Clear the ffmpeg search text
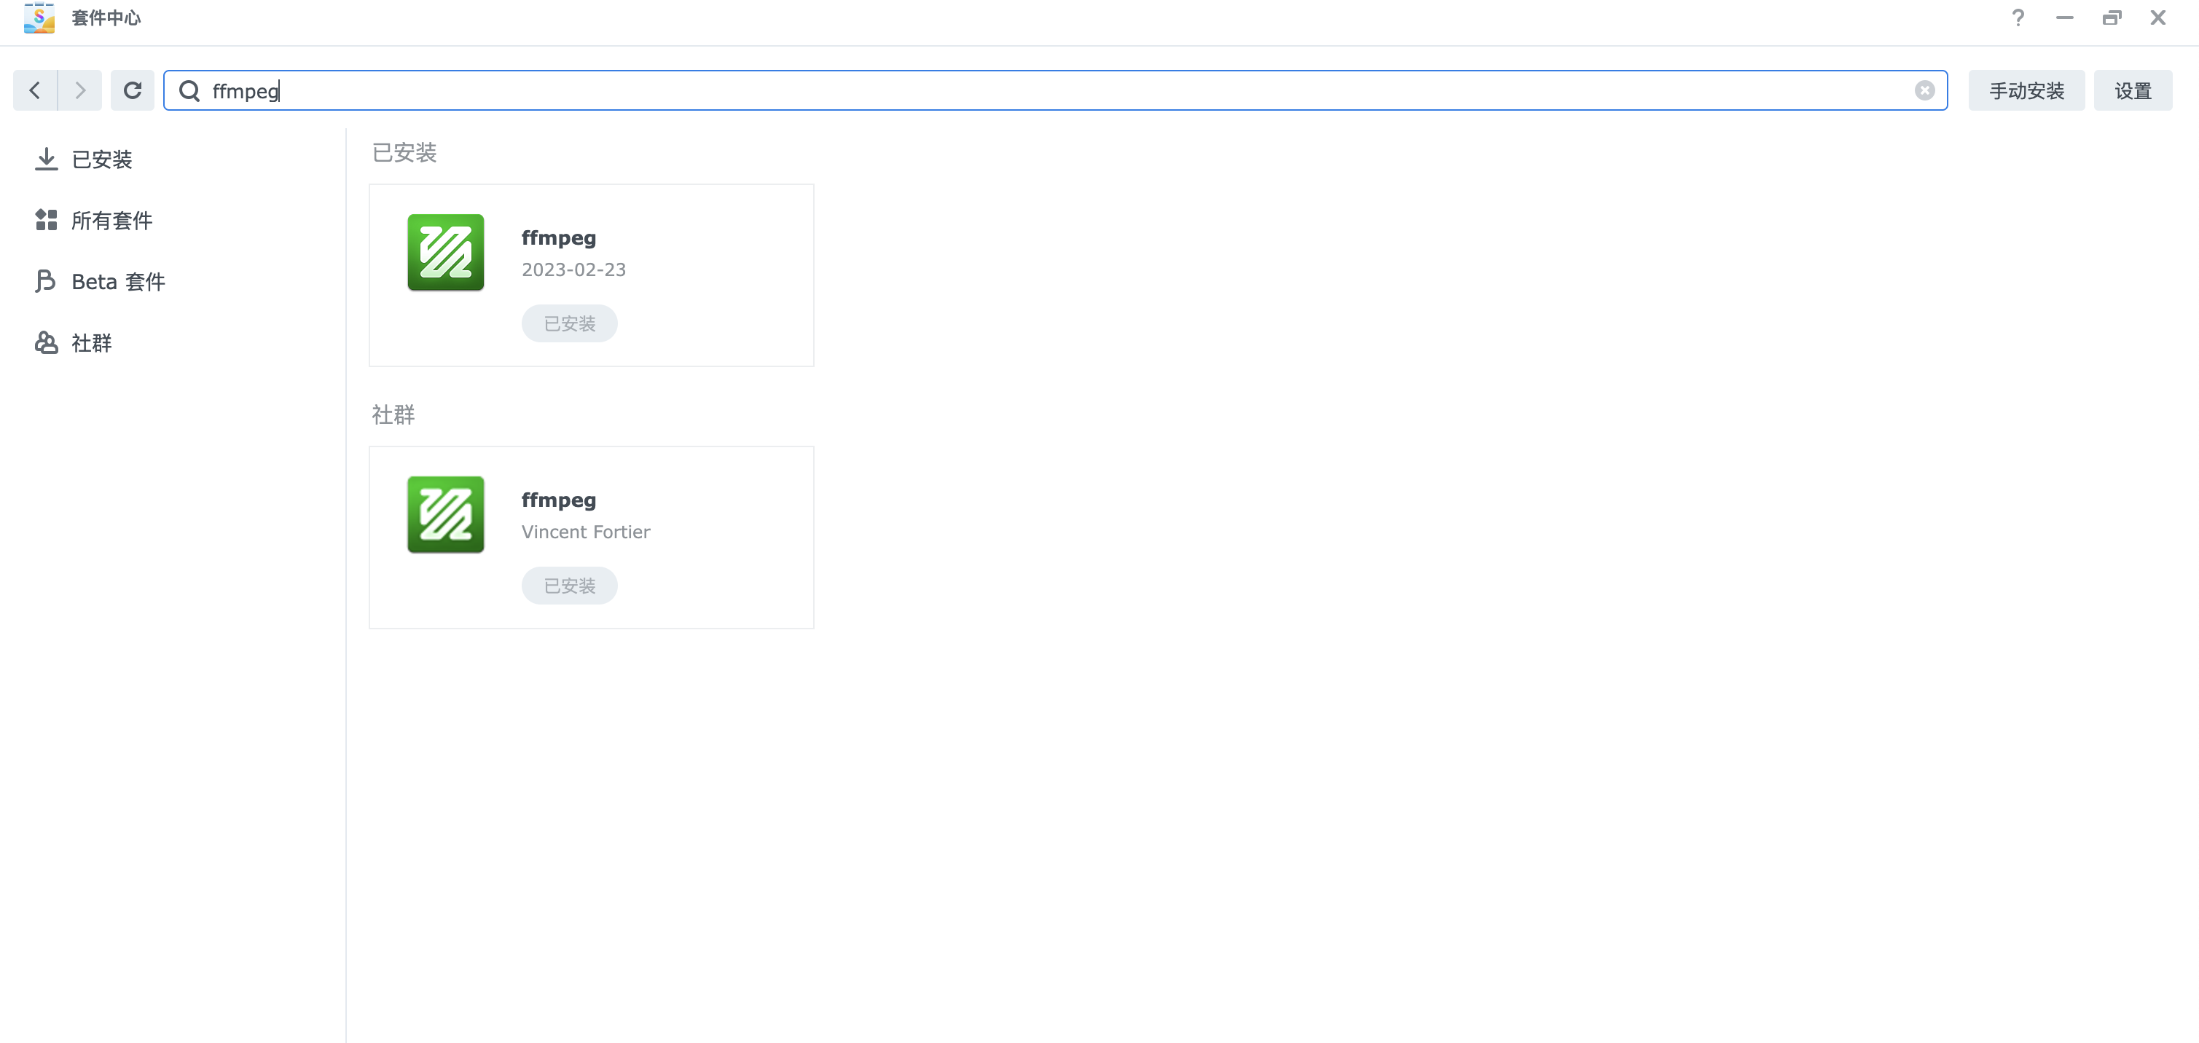2199x1043 pixels. (x=1924, y=90)
